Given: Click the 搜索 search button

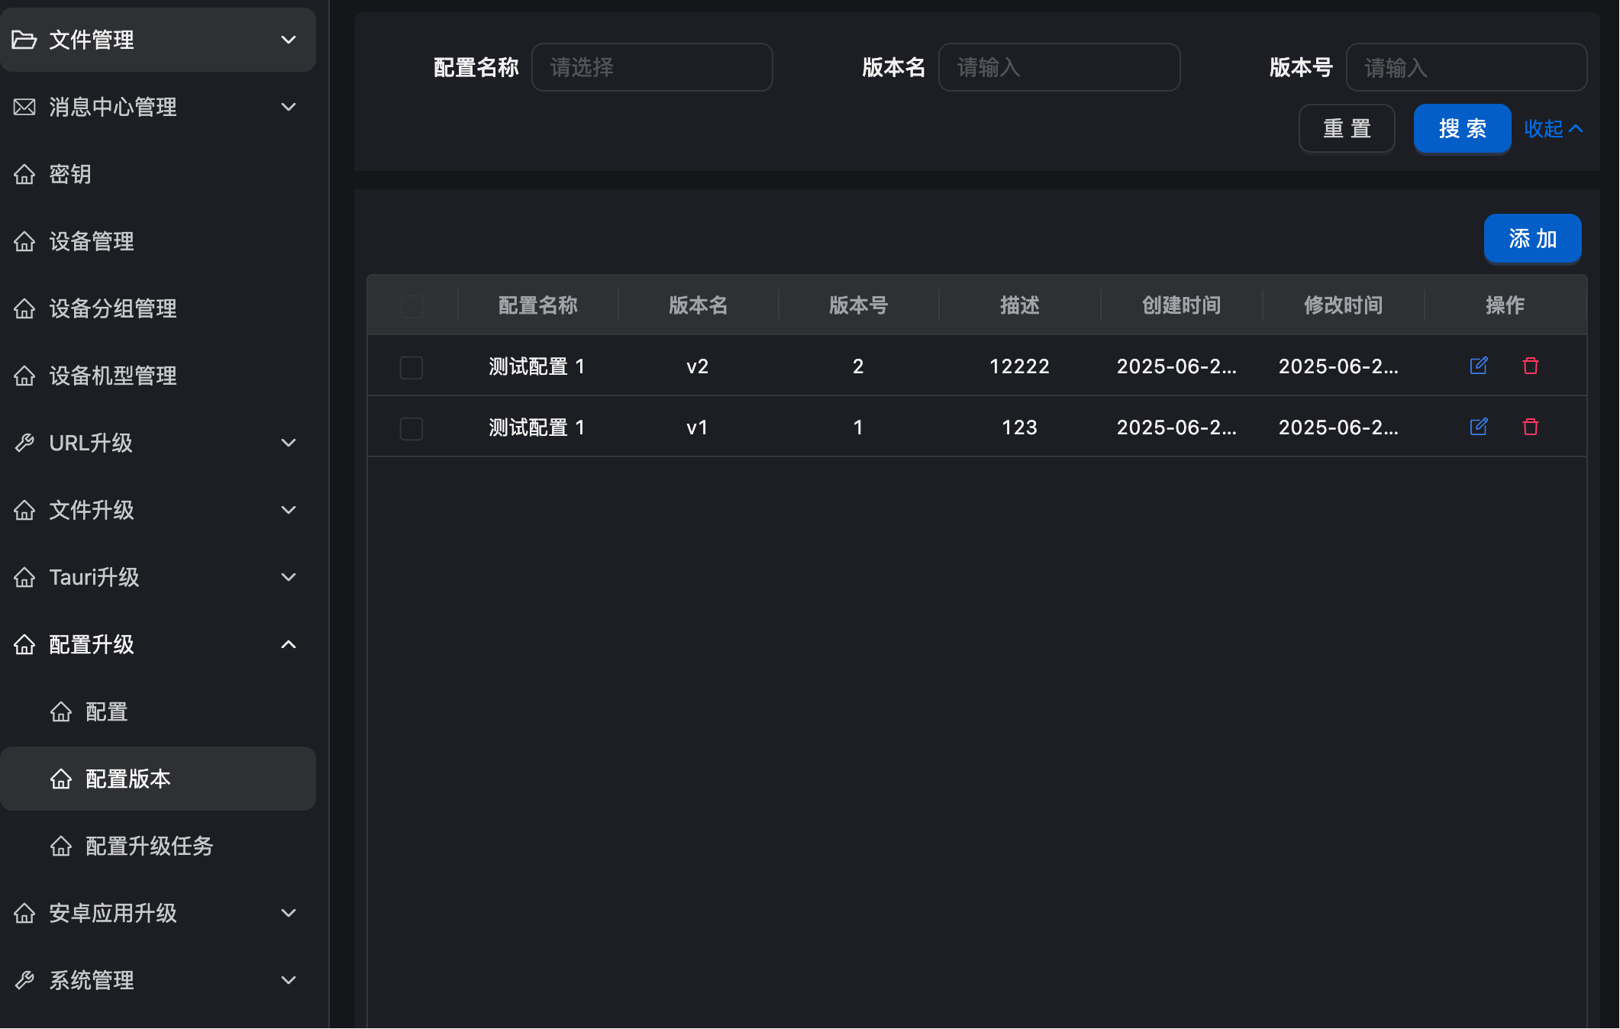Looking at the screenshot, I should coord(1462,128).
